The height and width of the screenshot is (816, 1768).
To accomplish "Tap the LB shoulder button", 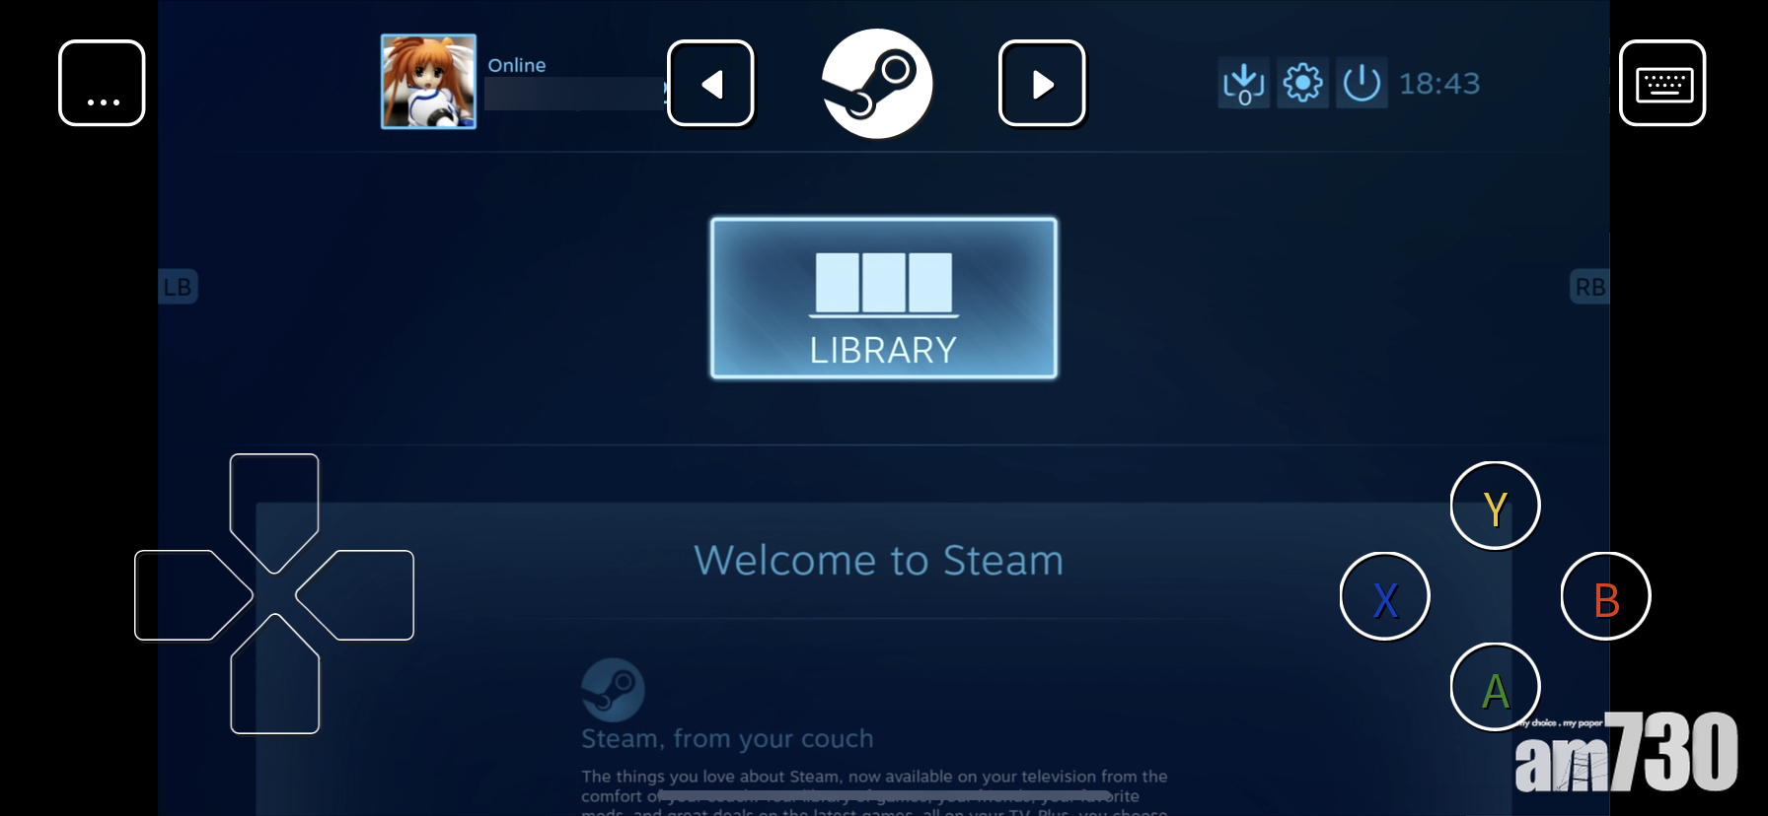I will (x=179, y=287).
